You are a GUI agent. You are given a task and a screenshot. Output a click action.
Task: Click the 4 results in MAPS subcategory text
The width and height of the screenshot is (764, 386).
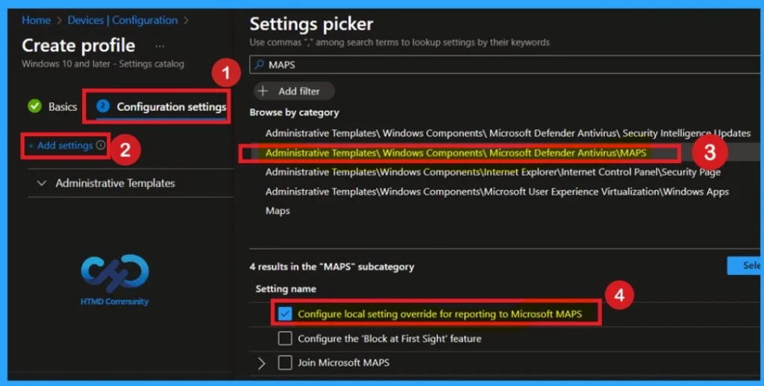[332, 267]
